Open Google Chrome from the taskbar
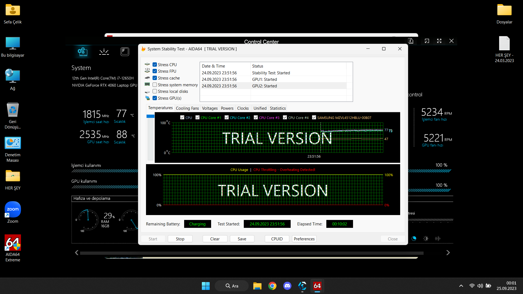523x294 pixels. click(272, 286)
